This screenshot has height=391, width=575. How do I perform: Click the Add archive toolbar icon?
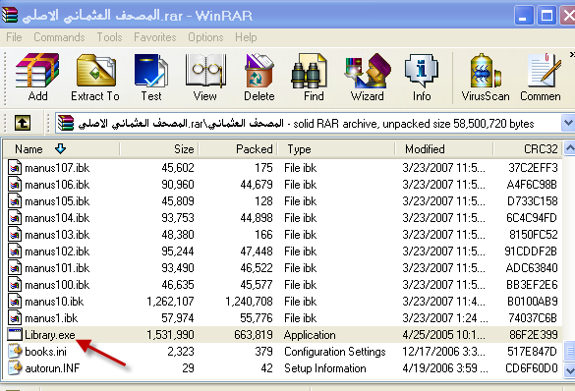click(37, 77)
